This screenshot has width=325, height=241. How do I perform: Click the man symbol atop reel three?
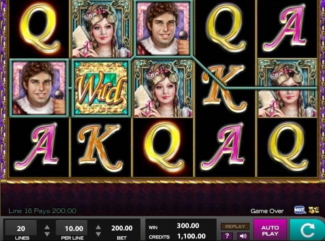(164, 28)
